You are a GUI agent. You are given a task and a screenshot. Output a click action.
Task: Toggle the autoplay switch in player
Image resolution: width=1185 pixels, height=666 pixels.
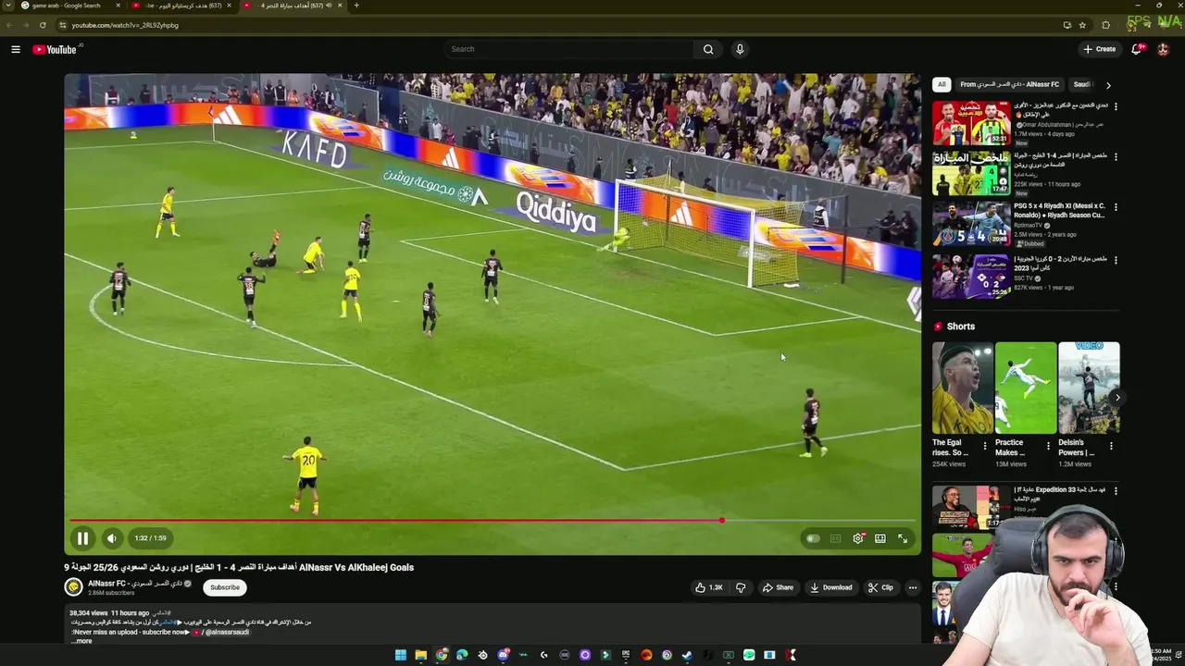(x=812, y=538)
